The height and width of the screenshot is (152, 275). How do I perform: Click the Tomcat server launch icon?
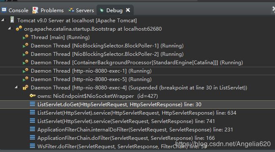pyautogui.click(x=12, y=20)
